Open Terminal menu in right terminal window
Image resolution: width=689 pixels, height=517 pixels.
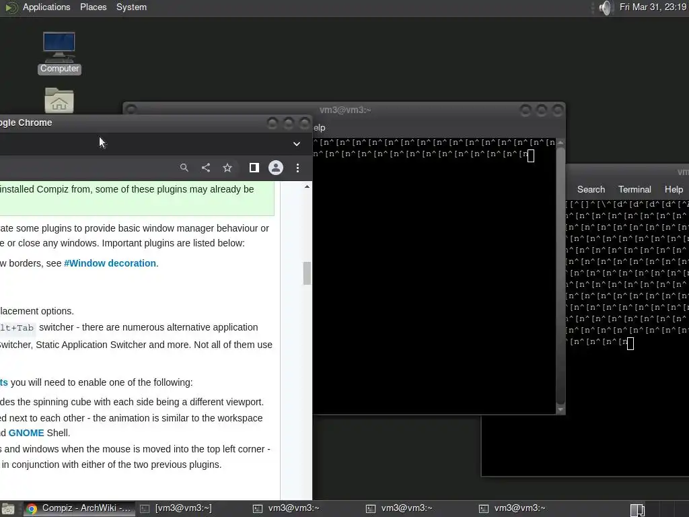tap(634, 189)
